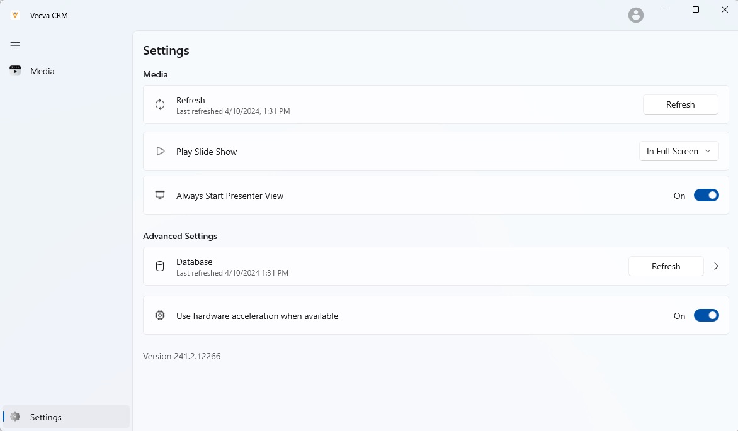Click the hardware acceleration chip icon
Screen dimensions: 738x431
tap(160, 316)
